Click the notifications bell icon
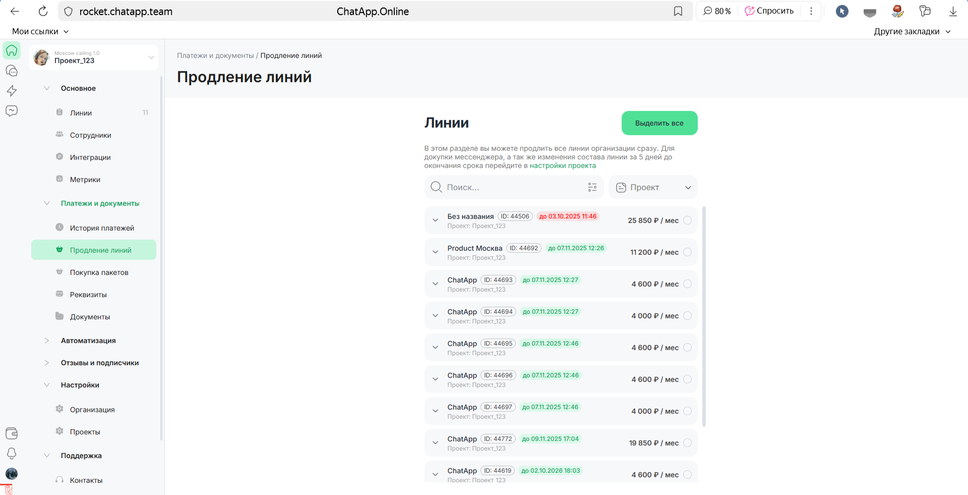The width and height of the screenshot is (968, 495). click(12, 453)
